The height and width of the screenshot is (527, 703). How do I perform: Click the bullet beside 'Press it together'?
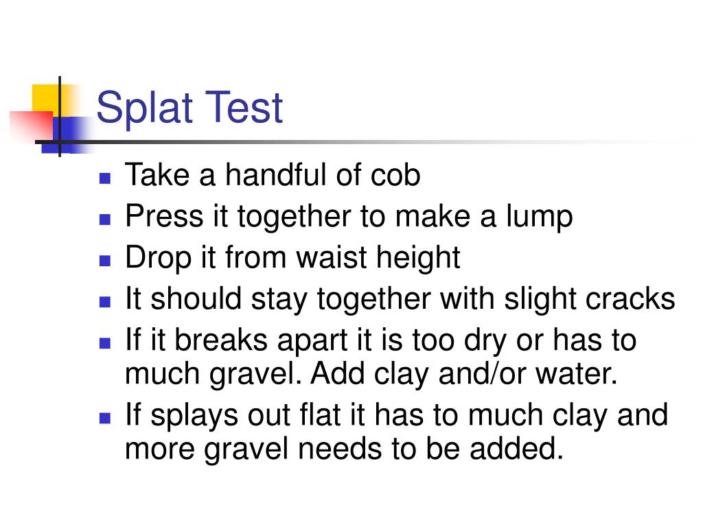(105, 219)
